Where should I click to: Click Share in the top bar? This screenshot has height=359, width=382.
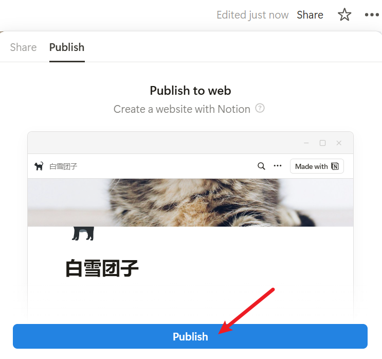coord(310,15)
